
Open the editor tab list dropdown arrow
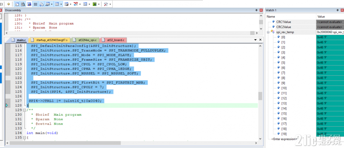255,40
